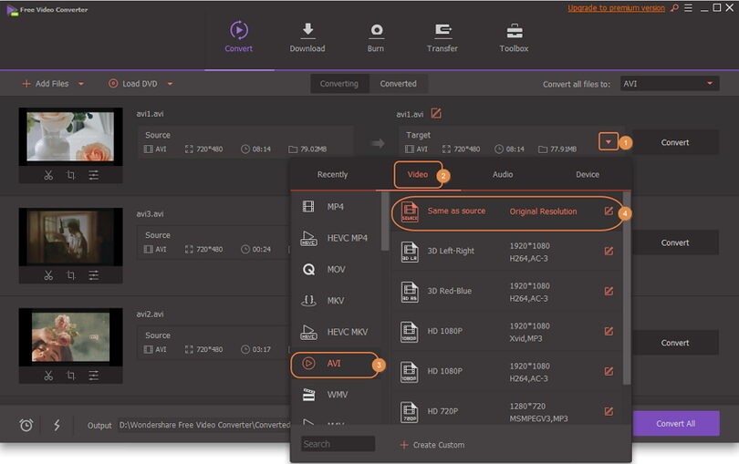739x464 pixels.
Task: Select HEVC MKV format from list
Action: [336, 332]
